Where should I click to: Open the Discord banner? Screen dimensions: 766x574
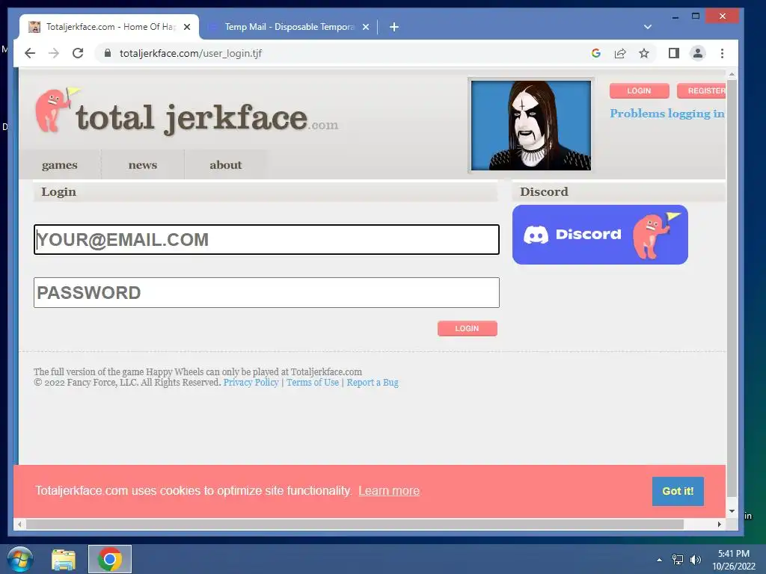(600, 235)
